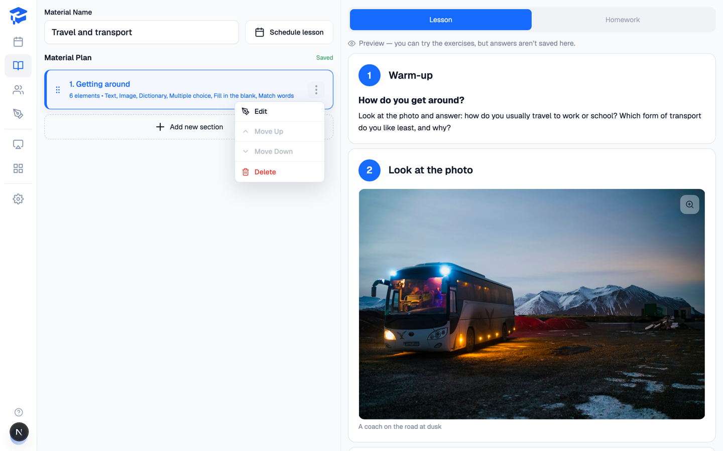Choose Move Up in the section menu

(280, 132)
